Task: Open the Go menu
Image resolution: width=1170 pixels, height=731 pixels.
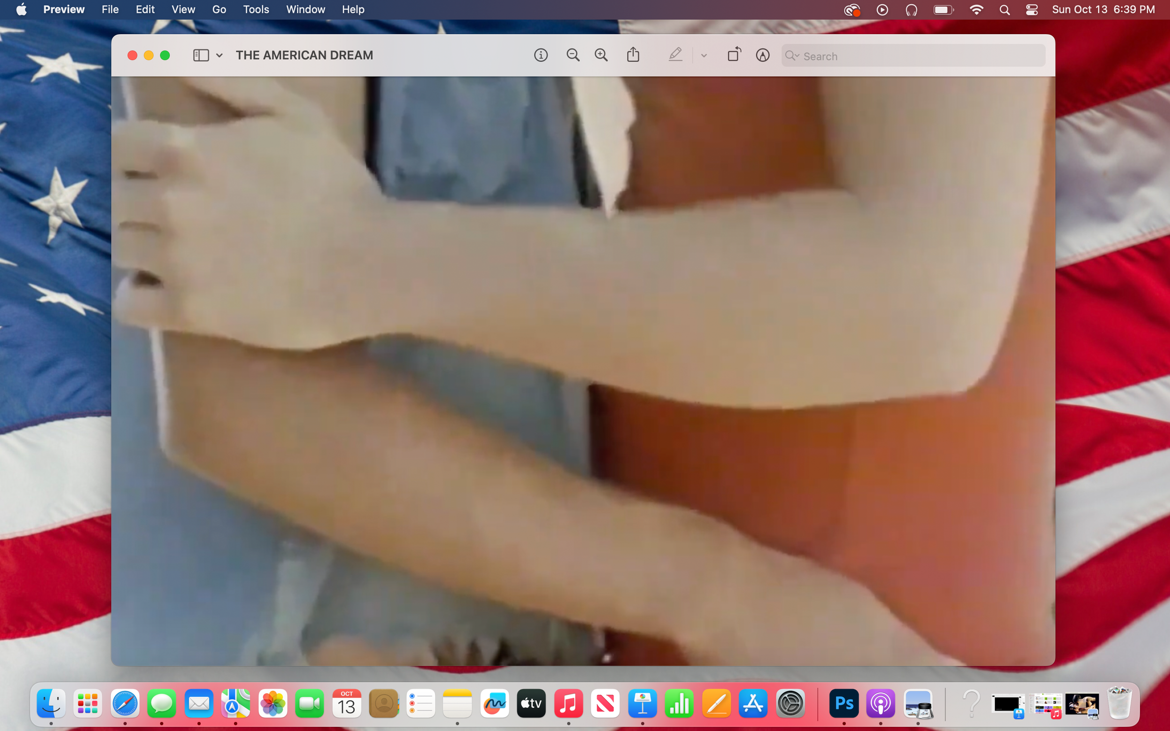Action: [219, 10]
